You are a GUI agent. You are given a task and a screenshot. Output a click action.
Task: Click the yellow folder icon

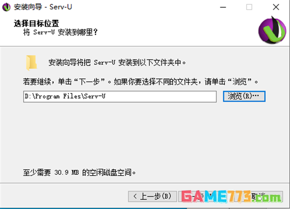click(x=31, y=63)
